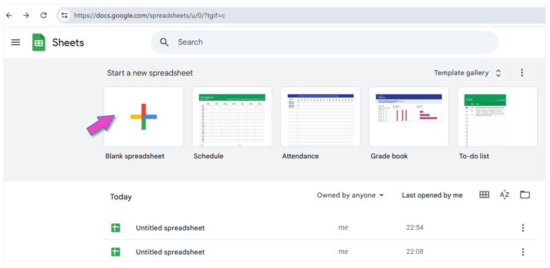Open more actions for 22:08 spreadsheet
This screenshot has height=268, width=550.
coord(523,252)
